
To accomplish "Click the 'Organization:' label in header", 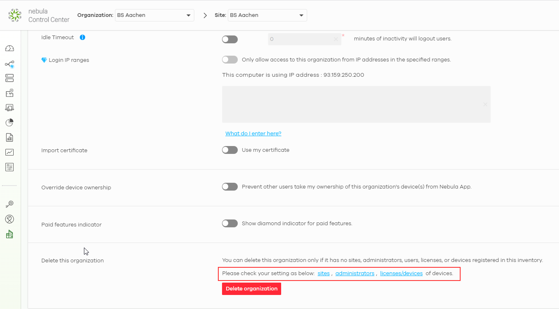I will coord(95,15).
